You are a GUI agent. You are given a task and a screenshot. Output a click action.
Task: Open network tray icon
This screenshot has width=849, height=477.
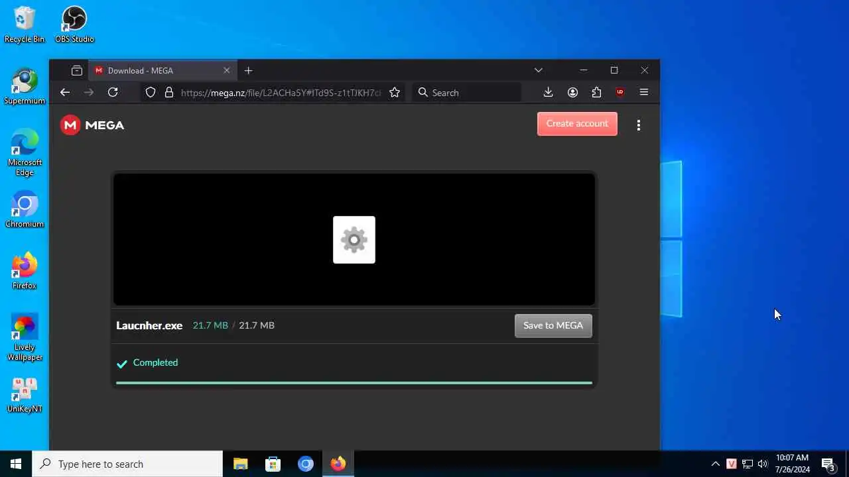pyautogui.click(x=748, y=464)
